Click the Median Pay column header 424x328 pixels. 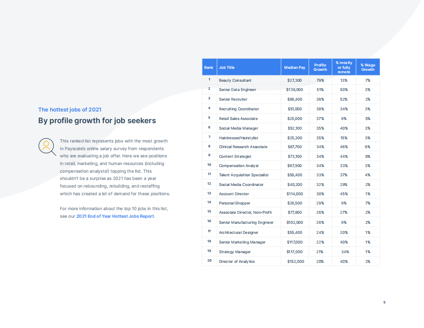(x=295, y=68)
